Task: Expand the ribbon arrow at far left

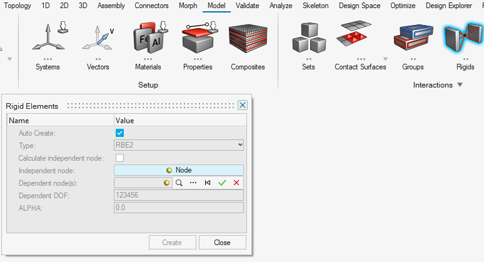Action: (10, 59)
